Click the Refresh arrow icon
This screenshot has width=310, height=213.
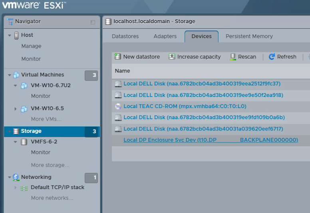click(x=272, y=57)
